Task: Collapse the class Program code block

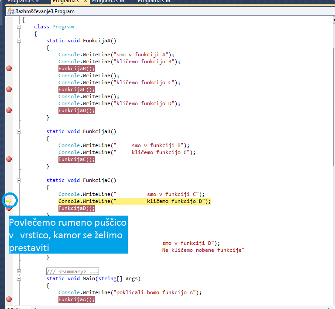Action: point(19,27)
